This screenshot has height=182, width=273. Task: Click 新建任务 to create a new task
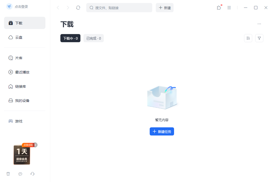(162, 131)
